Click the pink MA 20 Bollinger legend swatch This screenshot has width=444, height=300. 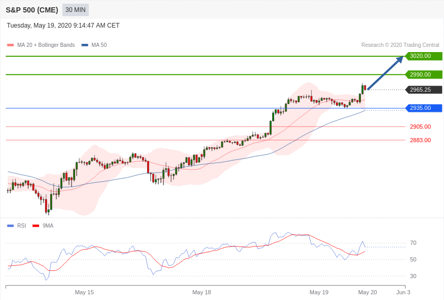coord(10,45)
